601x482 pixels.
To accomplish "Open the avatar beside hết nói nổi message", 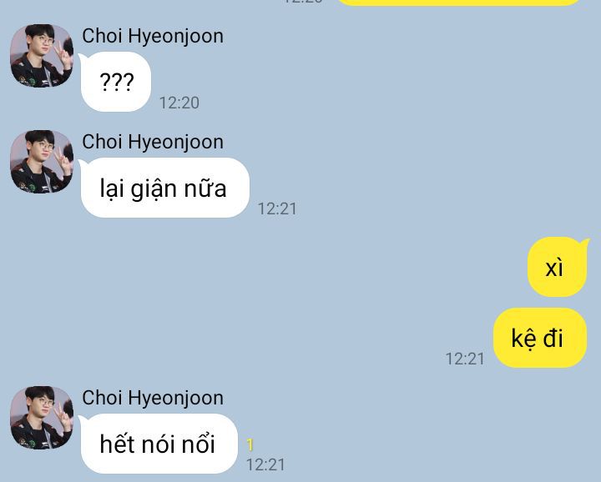I will point(42,417).
